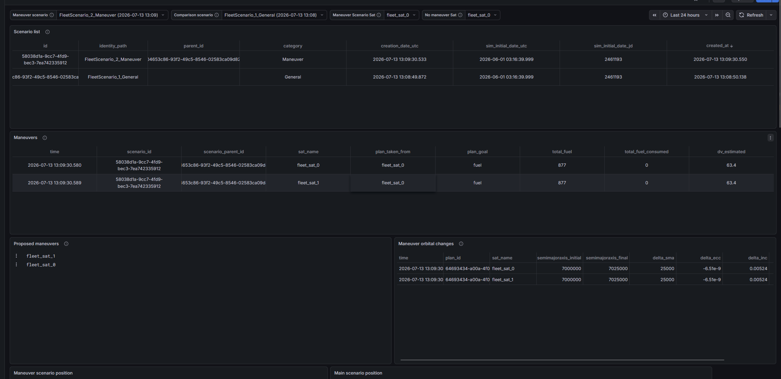Open Last 24 hours time picker
781x379 pixels.
click(x=685, y=15)
